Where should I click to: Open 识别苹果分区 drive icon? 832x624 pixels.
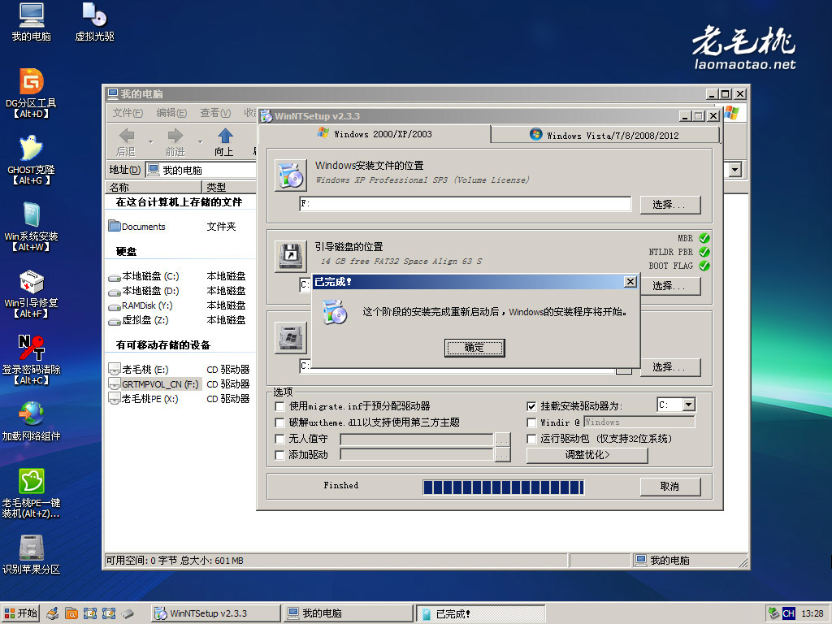click(32, 554)
